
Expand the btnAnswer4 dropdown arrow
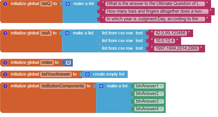(161, 109)
